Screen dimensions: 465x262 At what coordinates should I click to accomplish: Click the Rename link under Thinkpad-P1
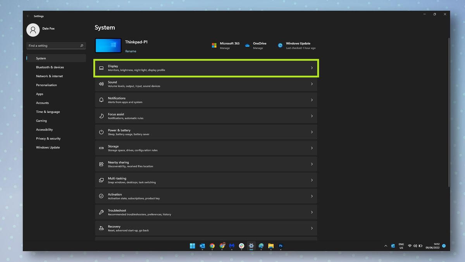point(131,51)
